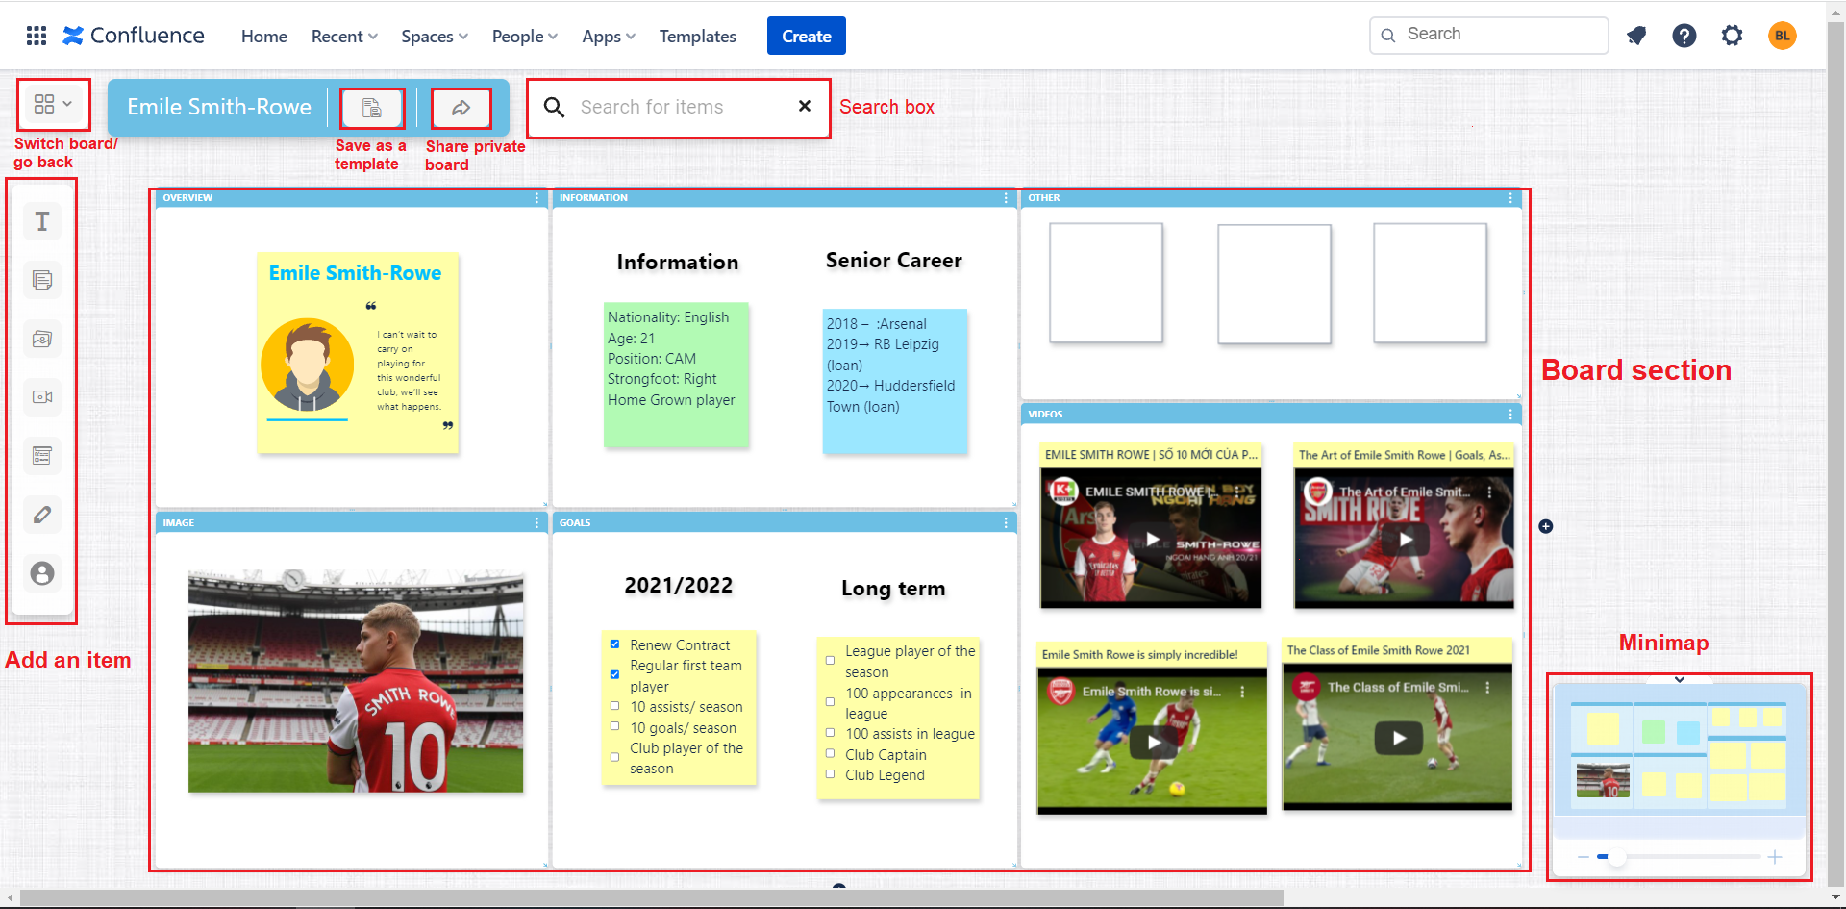This screenshot has height=909, width=1846.
Task: Tick the Club Captain checkbox
Action: click(x=831, y=754)
